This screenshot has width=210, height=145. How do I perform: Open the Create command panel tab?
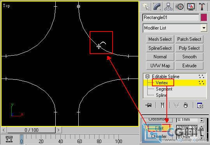[146, 7]
